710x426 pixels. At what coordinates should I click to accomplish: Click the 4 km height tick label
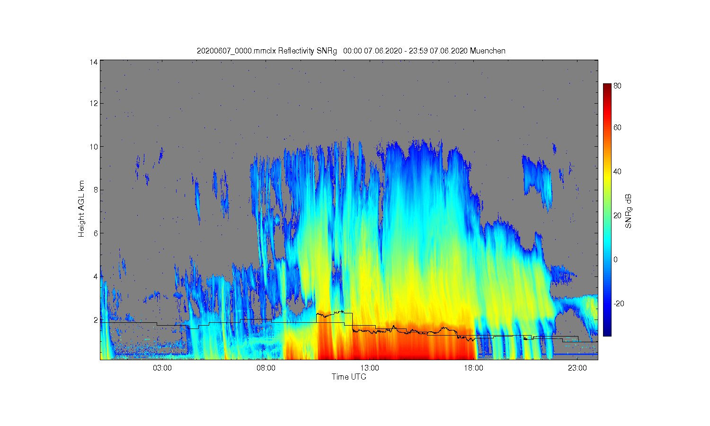96,276
